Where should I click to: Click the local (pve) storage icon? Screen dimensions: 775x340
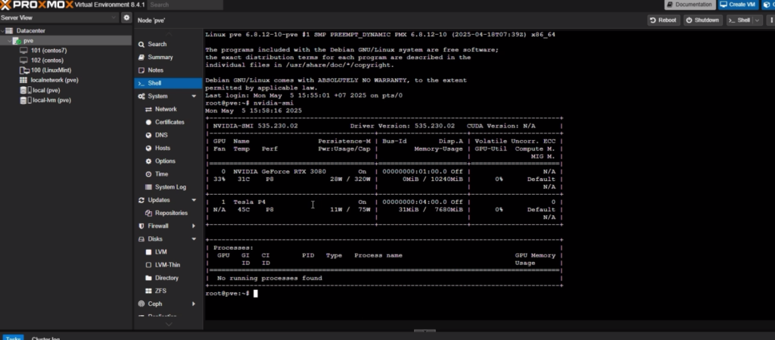[23, 90]
